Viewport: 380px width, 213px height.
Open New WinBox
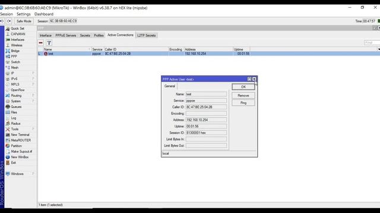20,157
